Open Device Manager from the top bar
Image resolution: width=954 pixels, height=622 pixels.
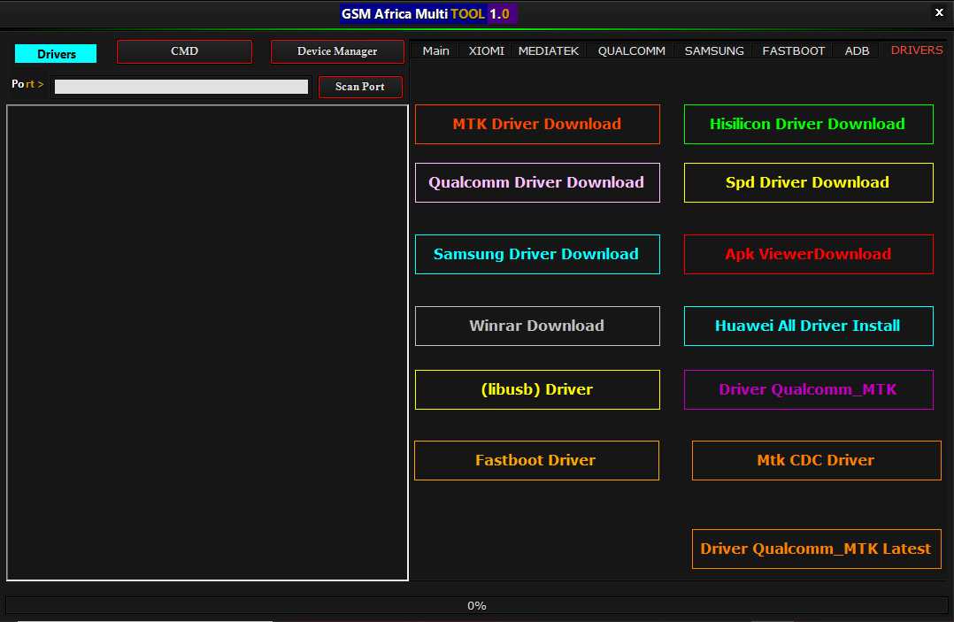click(337, 51)
